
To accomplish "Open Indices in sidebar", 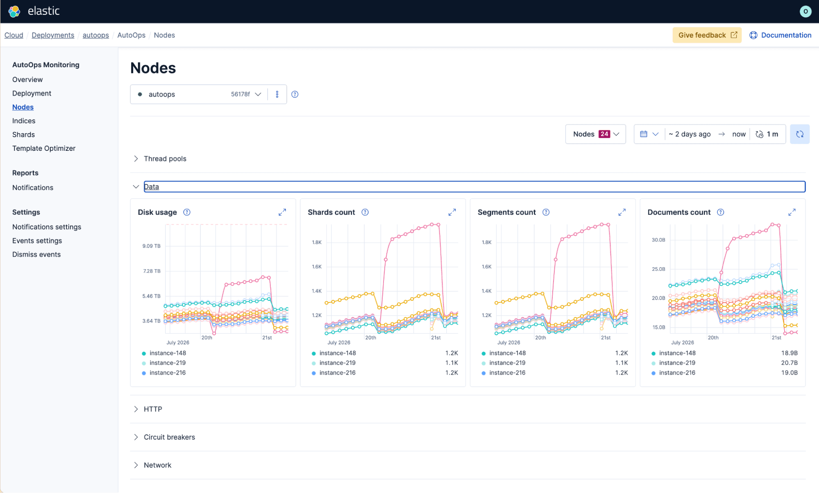I will [24, 121].
